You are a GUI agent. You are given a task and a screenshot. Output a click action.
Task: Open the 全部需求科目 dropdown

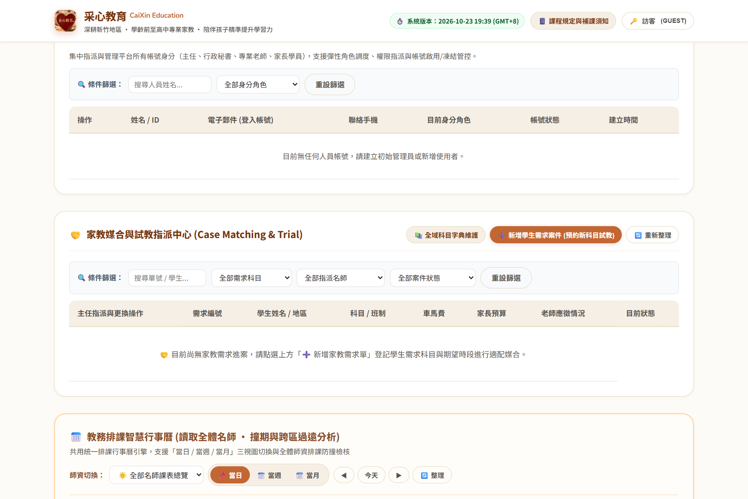[252, 278]
